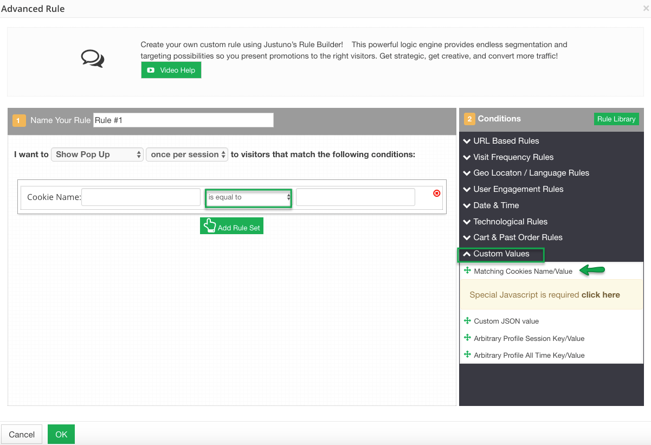Click the red remove-condition icon
Viewport: 651px width, 445px height.
tap(437, 193)
